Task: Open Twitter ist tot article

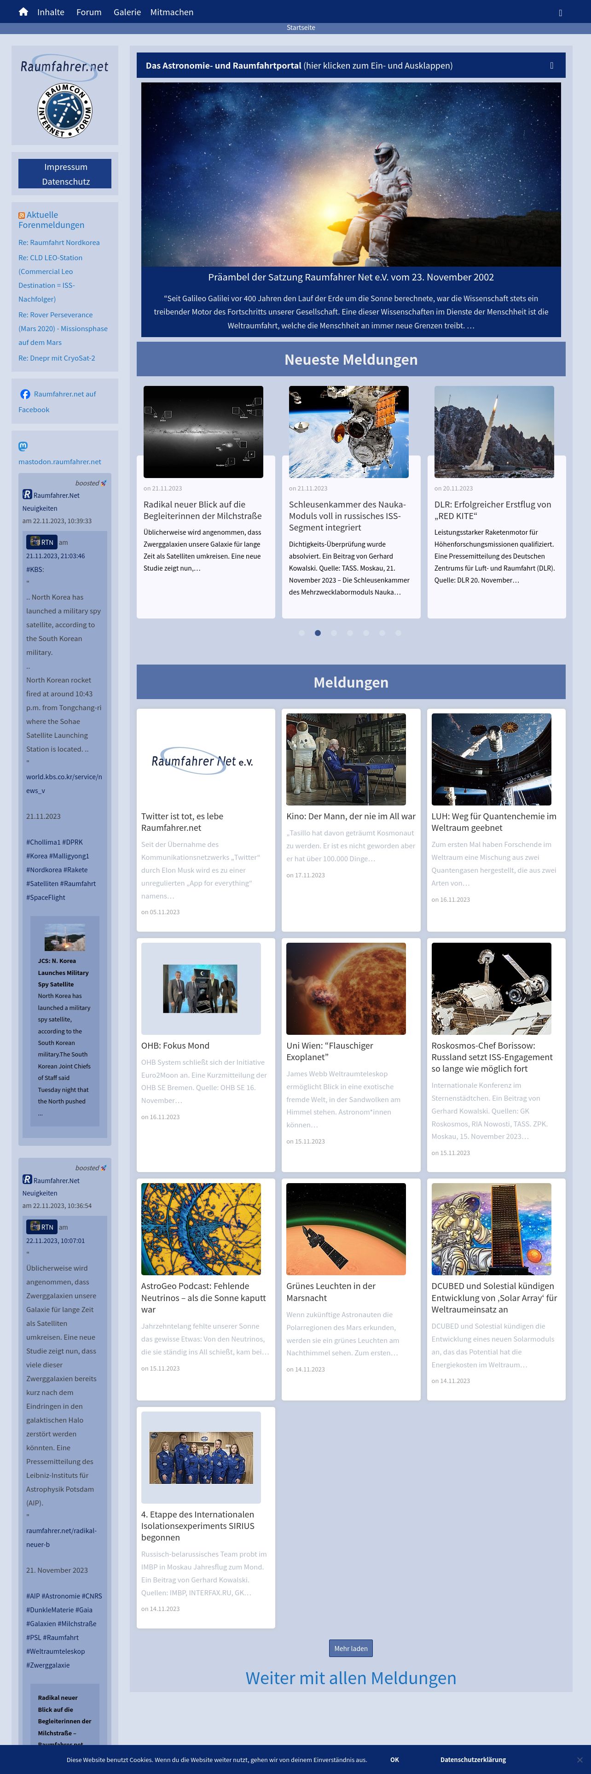Action: (x=182, y=822)
